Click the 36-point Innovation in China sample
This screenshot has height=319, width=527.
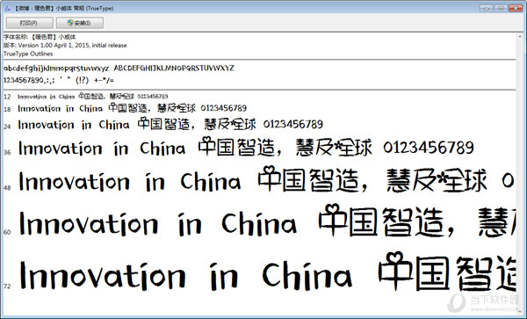(x=246, y=148)
